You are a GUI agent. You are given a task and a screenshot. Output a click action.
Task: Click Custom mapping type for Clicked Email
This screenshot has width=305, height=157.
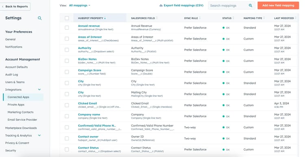click(248, 105)
